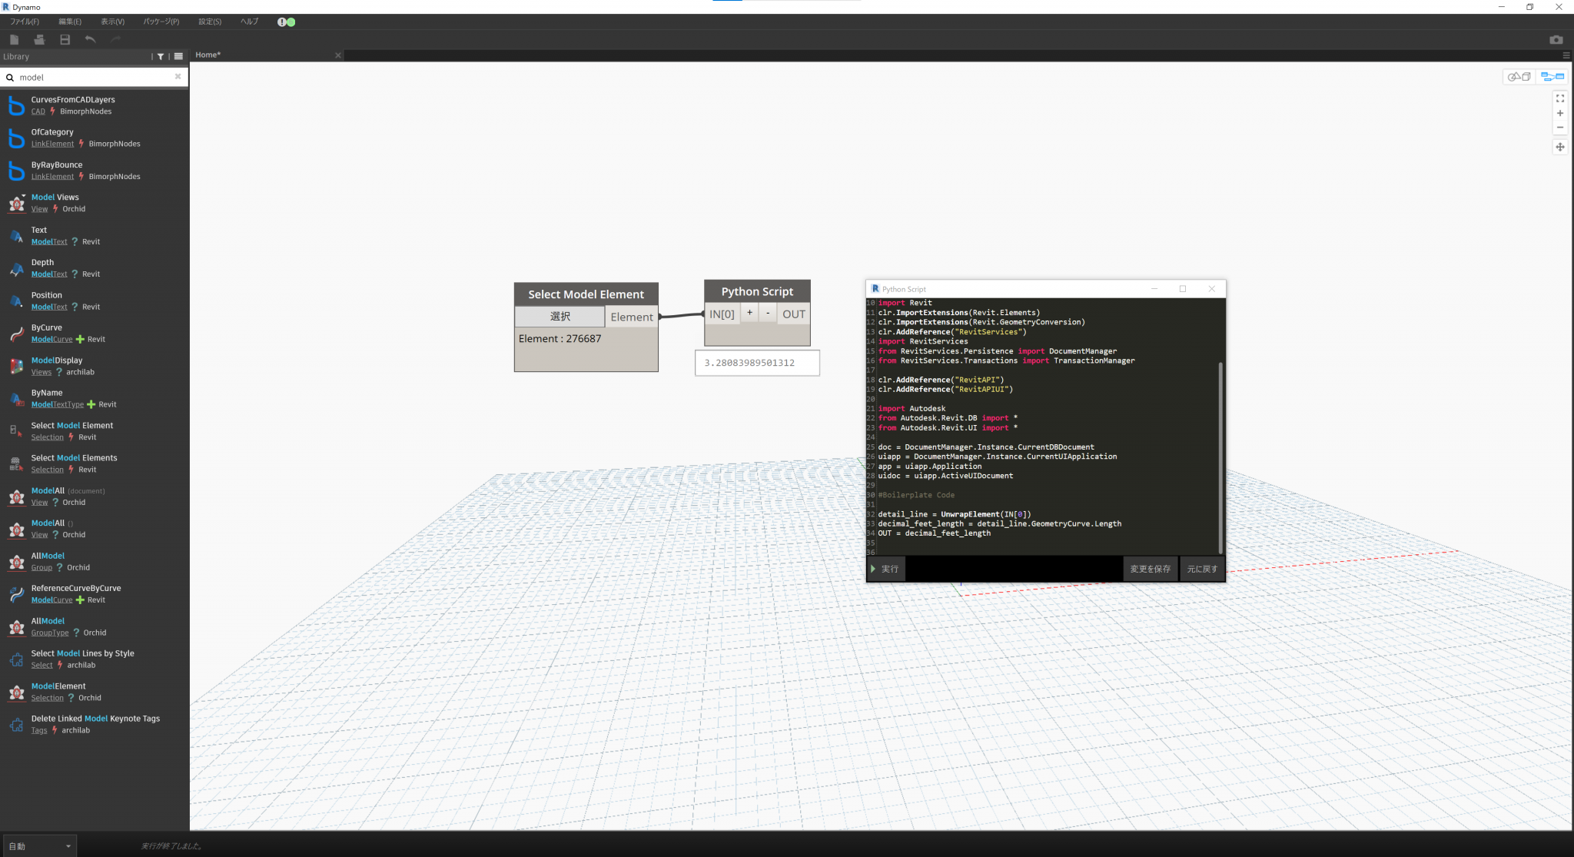Viewport: 1574px width, 857px height.
Task: Toggle the Library filter funnel
Action: tap(161, 56)
